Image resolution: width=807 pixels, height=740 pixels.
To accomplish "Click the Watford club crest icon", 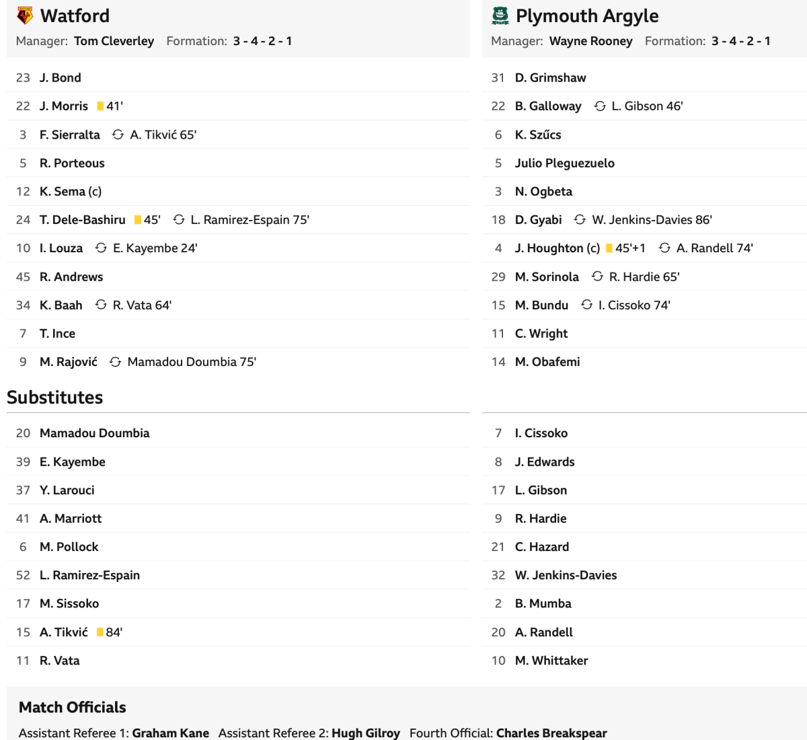I will pyautogui.click(x=25, y=15).
